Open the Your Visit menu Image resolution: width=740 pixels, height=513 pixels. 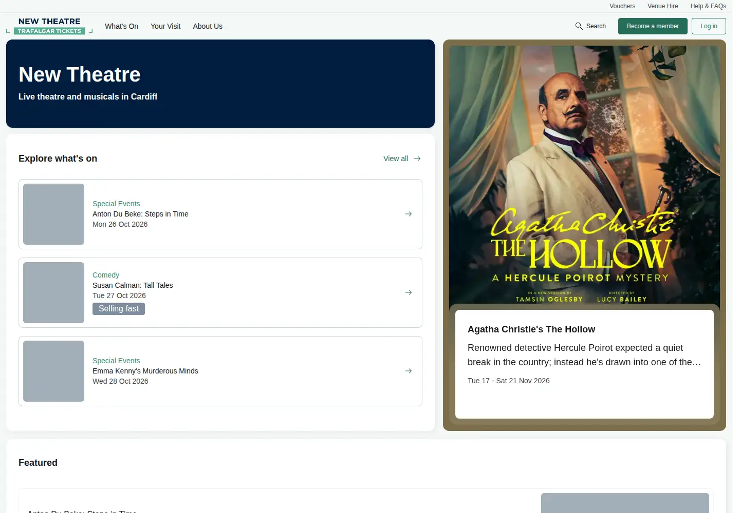(165, 26)
